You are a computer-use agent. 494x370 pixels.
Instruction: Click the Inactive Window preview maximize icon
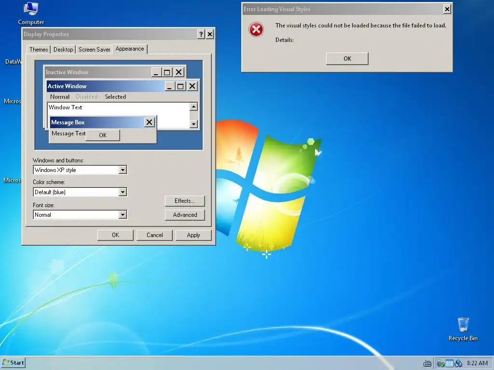[x=167, y=72]
